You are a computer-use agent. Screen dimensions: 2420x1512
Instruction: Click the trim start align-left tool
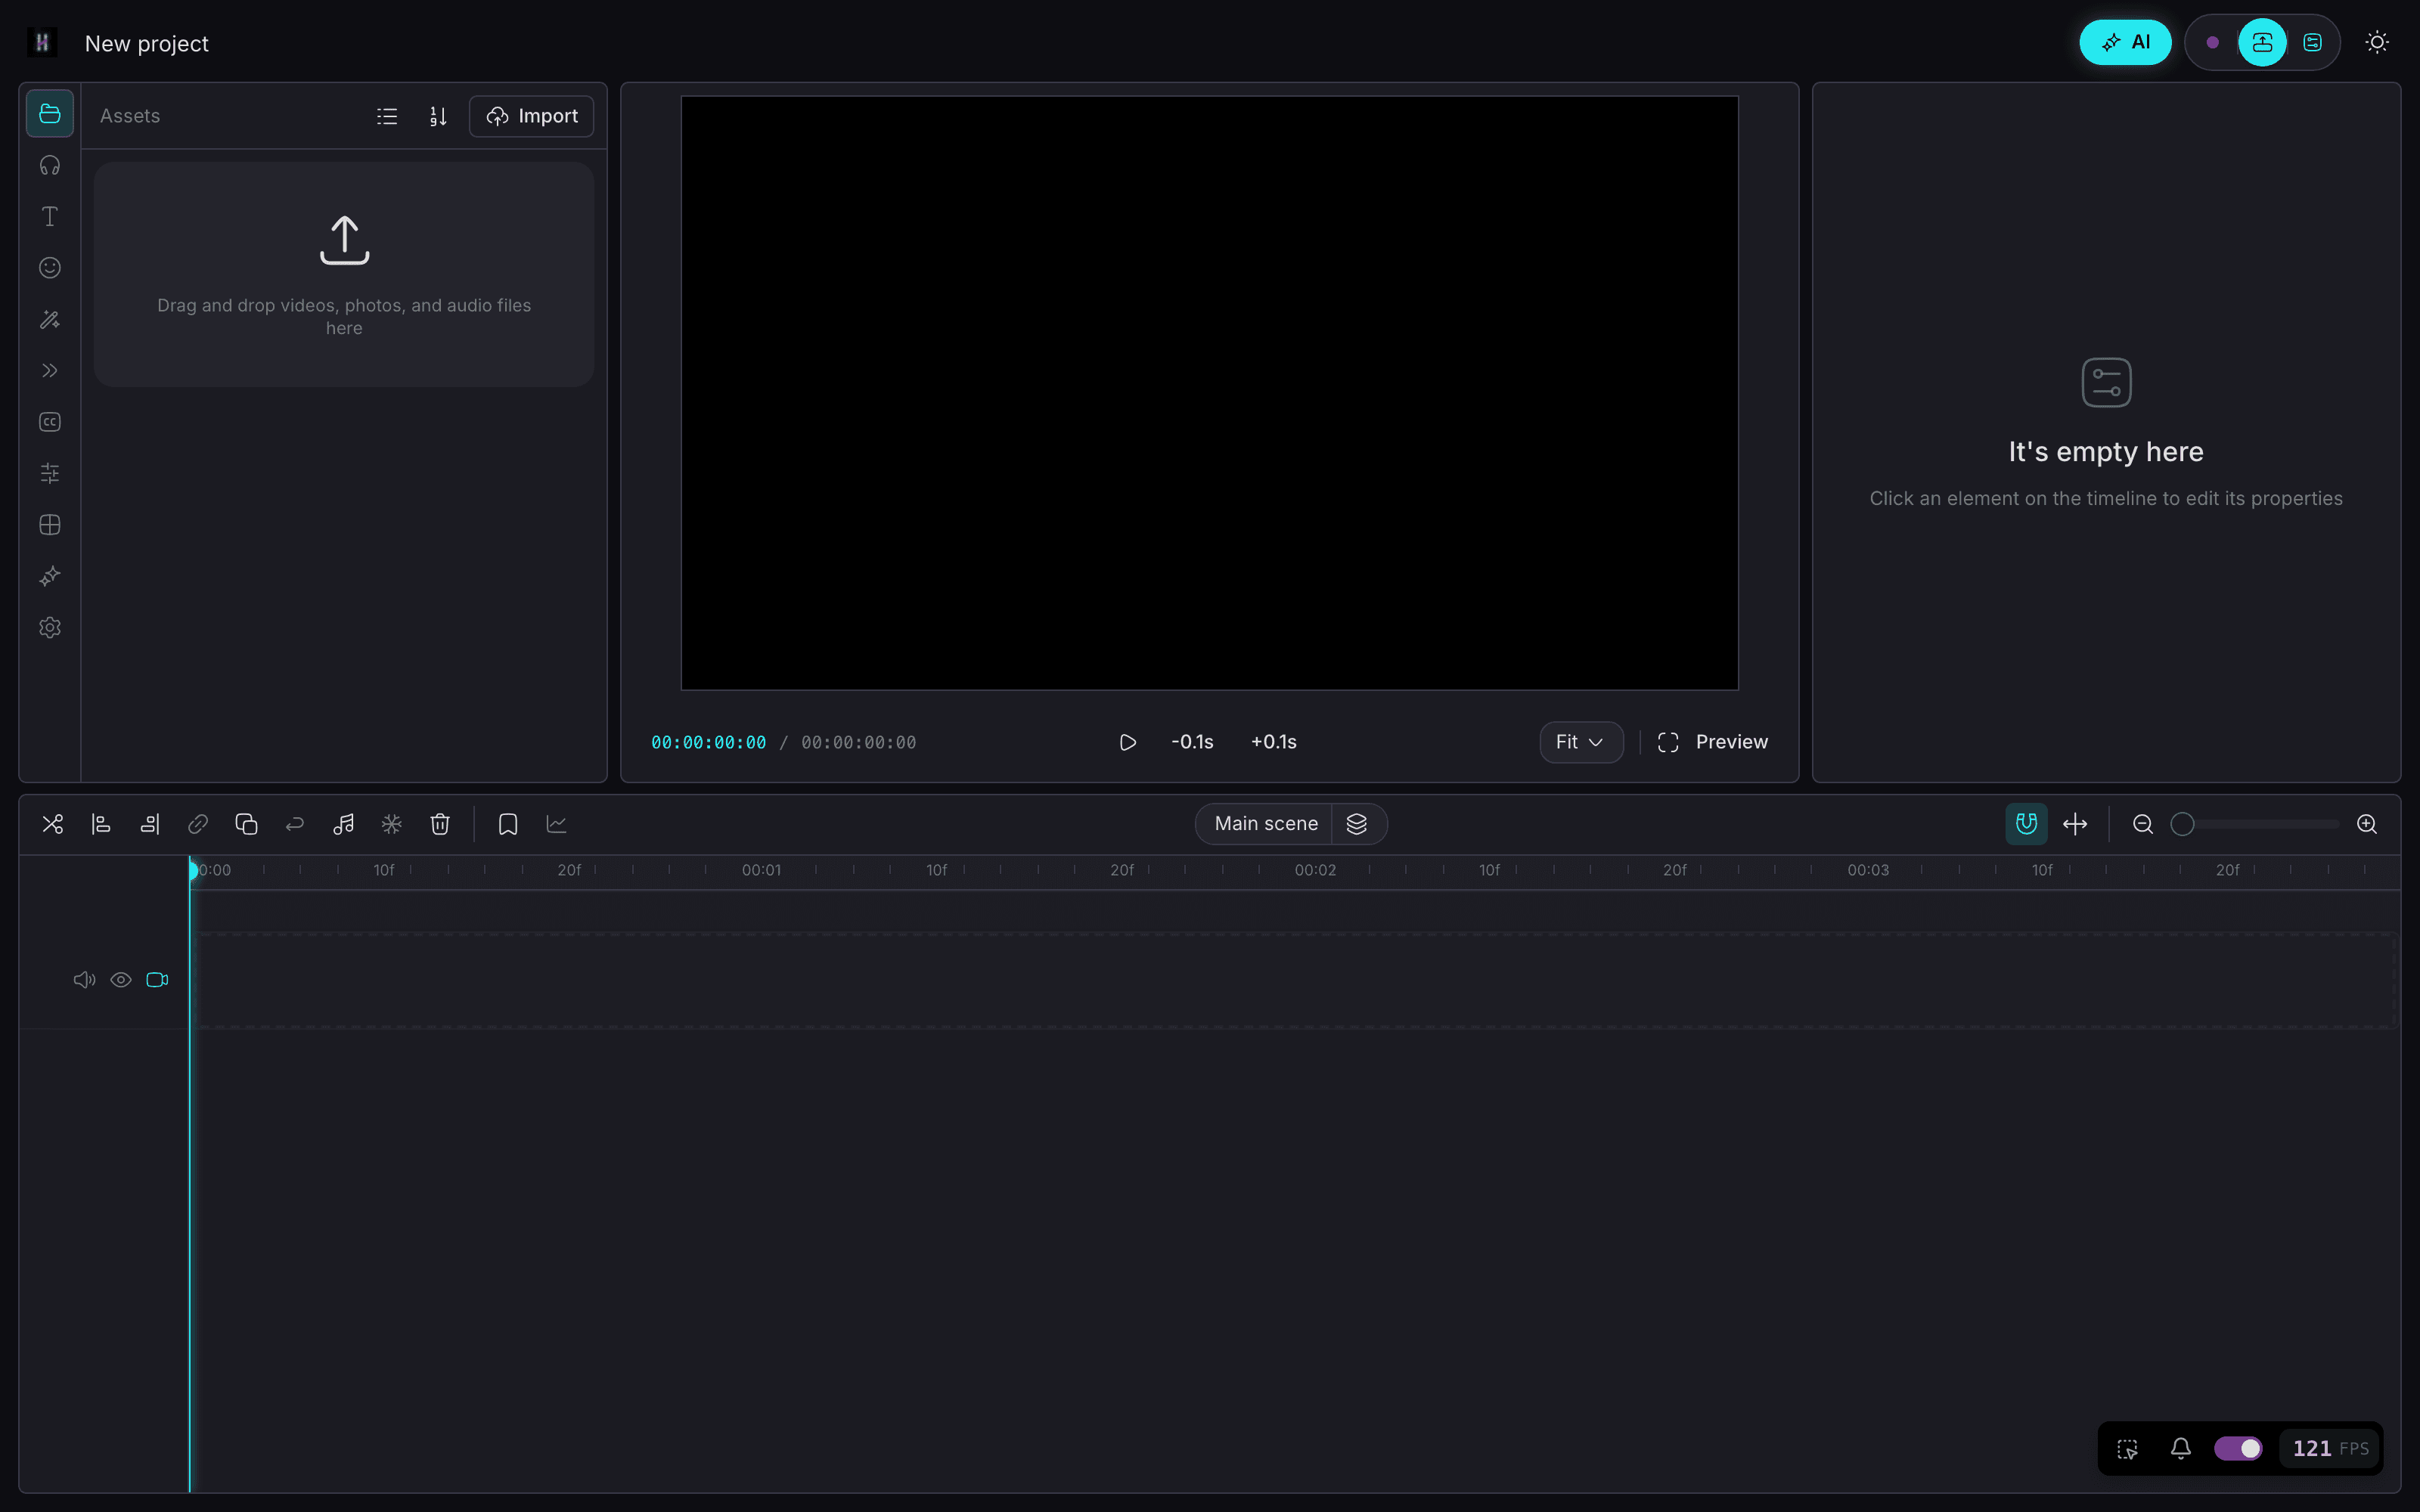point(101,824)
